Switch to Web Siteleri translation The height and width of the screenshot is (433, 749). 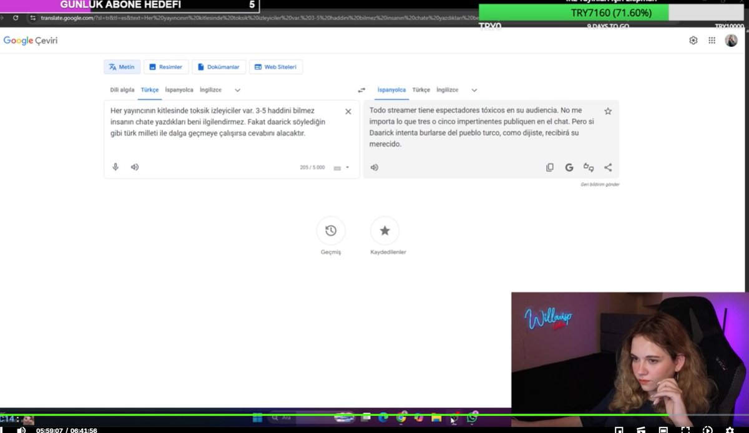click(276, 67)
